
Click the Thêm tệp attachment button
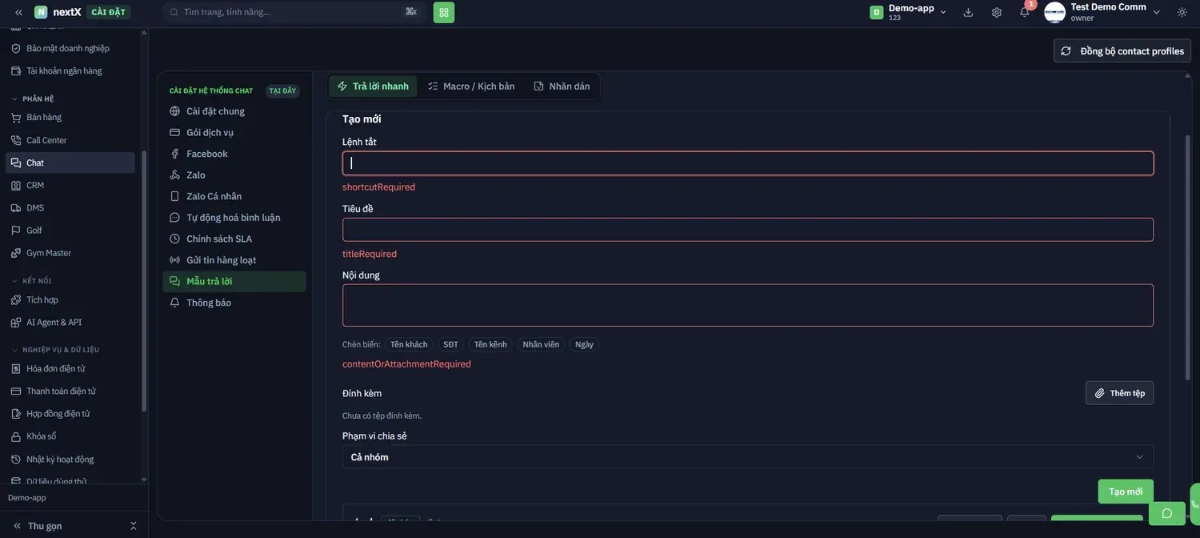point(1119,393)
